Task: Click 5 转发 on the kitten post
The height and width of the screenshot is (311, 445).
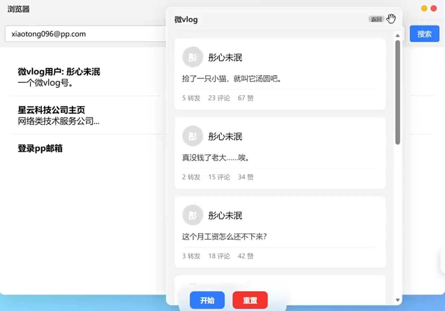Action: point(191,98)
